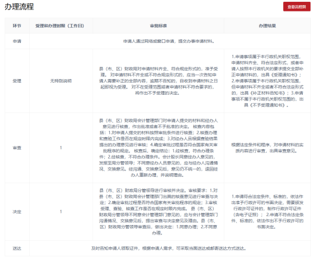Click the 受理 row's result mentioning 《受理通知书》
This screenshot has width=316, height=261.
[267, 81]
